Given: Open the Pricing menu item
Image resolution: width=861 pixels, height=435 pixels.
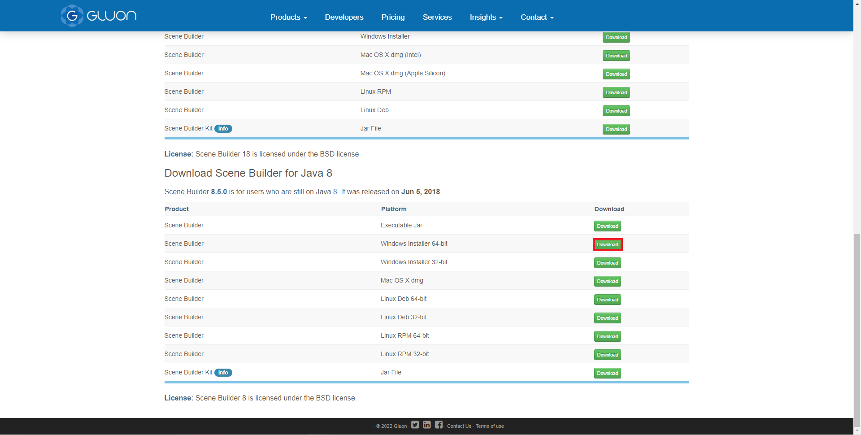Looking at the screenshot, I should pyautogui.click(x=393, y=17).
